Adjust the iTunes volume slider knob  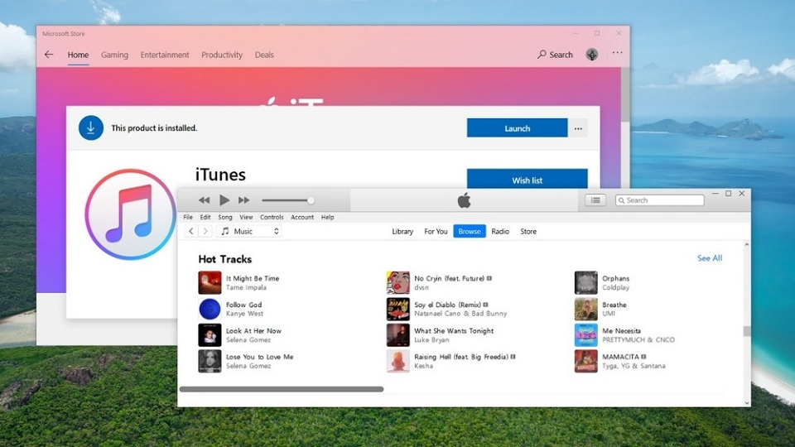point(311,200)
